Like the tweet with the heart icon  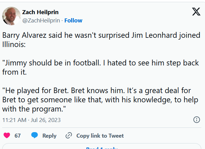6,135
